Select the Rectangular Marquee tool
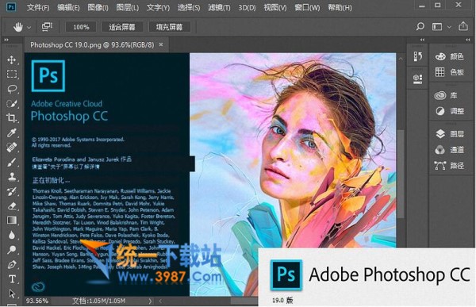Viewport: 476px width, 307px height. click(12, 74)
